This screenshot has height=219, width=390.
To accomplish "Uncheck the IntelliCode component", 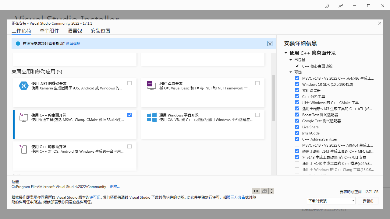I will tap(297, 133).
